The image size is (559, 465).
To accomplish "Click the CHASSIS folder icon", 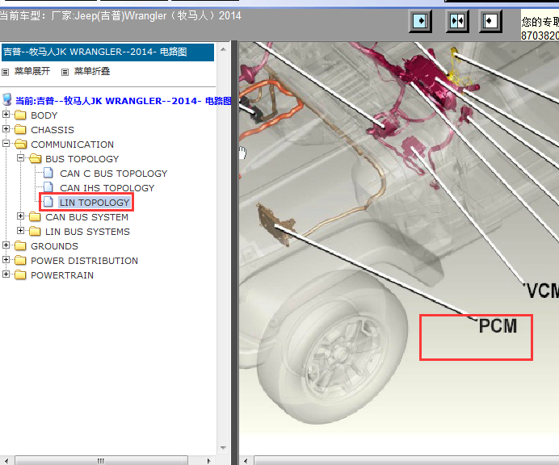I will [x=20, y=129].
